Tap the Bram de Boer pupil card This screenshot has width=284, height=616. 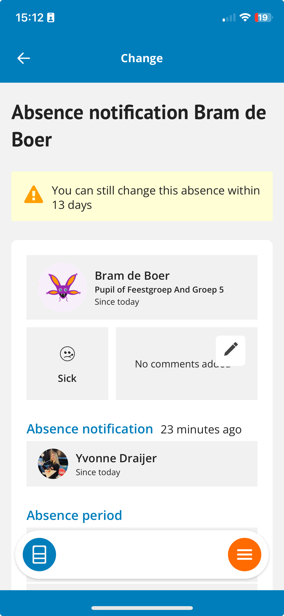coord(142,287)
